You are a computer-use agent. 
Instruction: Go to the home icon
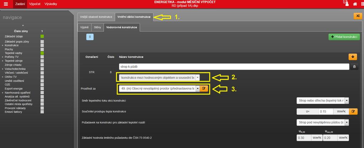pos(355,4)
